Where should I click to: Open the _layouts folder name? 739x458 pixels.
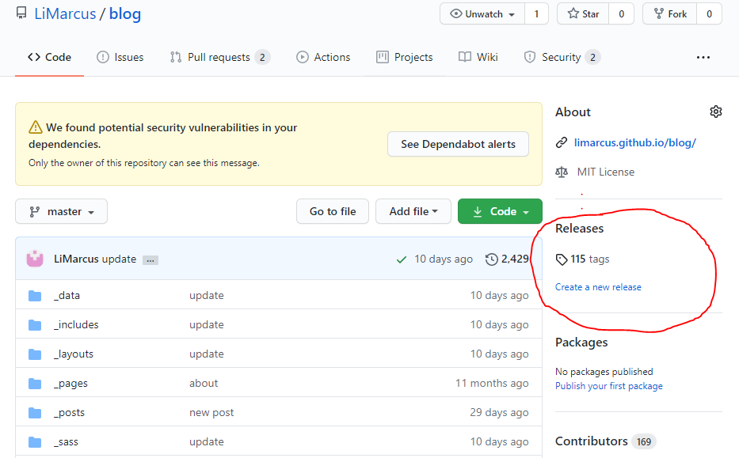pyautogui.click(x=74, y=354)
